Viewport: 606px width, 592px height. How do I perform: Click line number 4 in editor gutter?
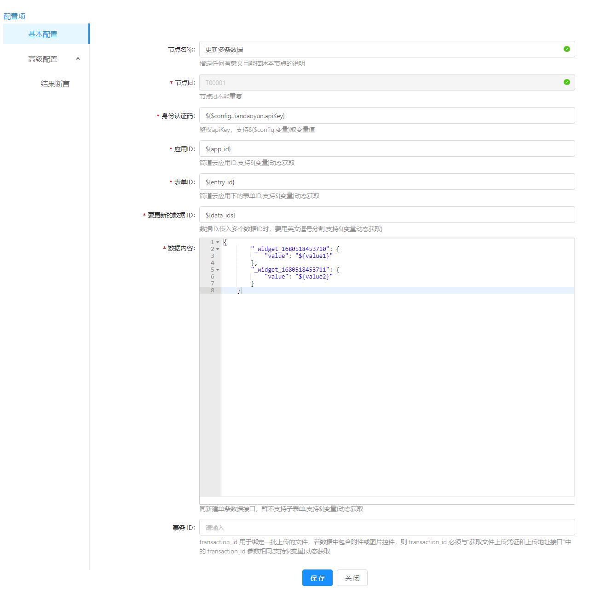coord(213,263)
